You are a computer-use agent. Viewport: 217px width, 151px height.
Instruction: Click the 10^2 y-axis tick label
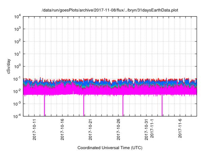pyautogui.click(x=17, y=41)
